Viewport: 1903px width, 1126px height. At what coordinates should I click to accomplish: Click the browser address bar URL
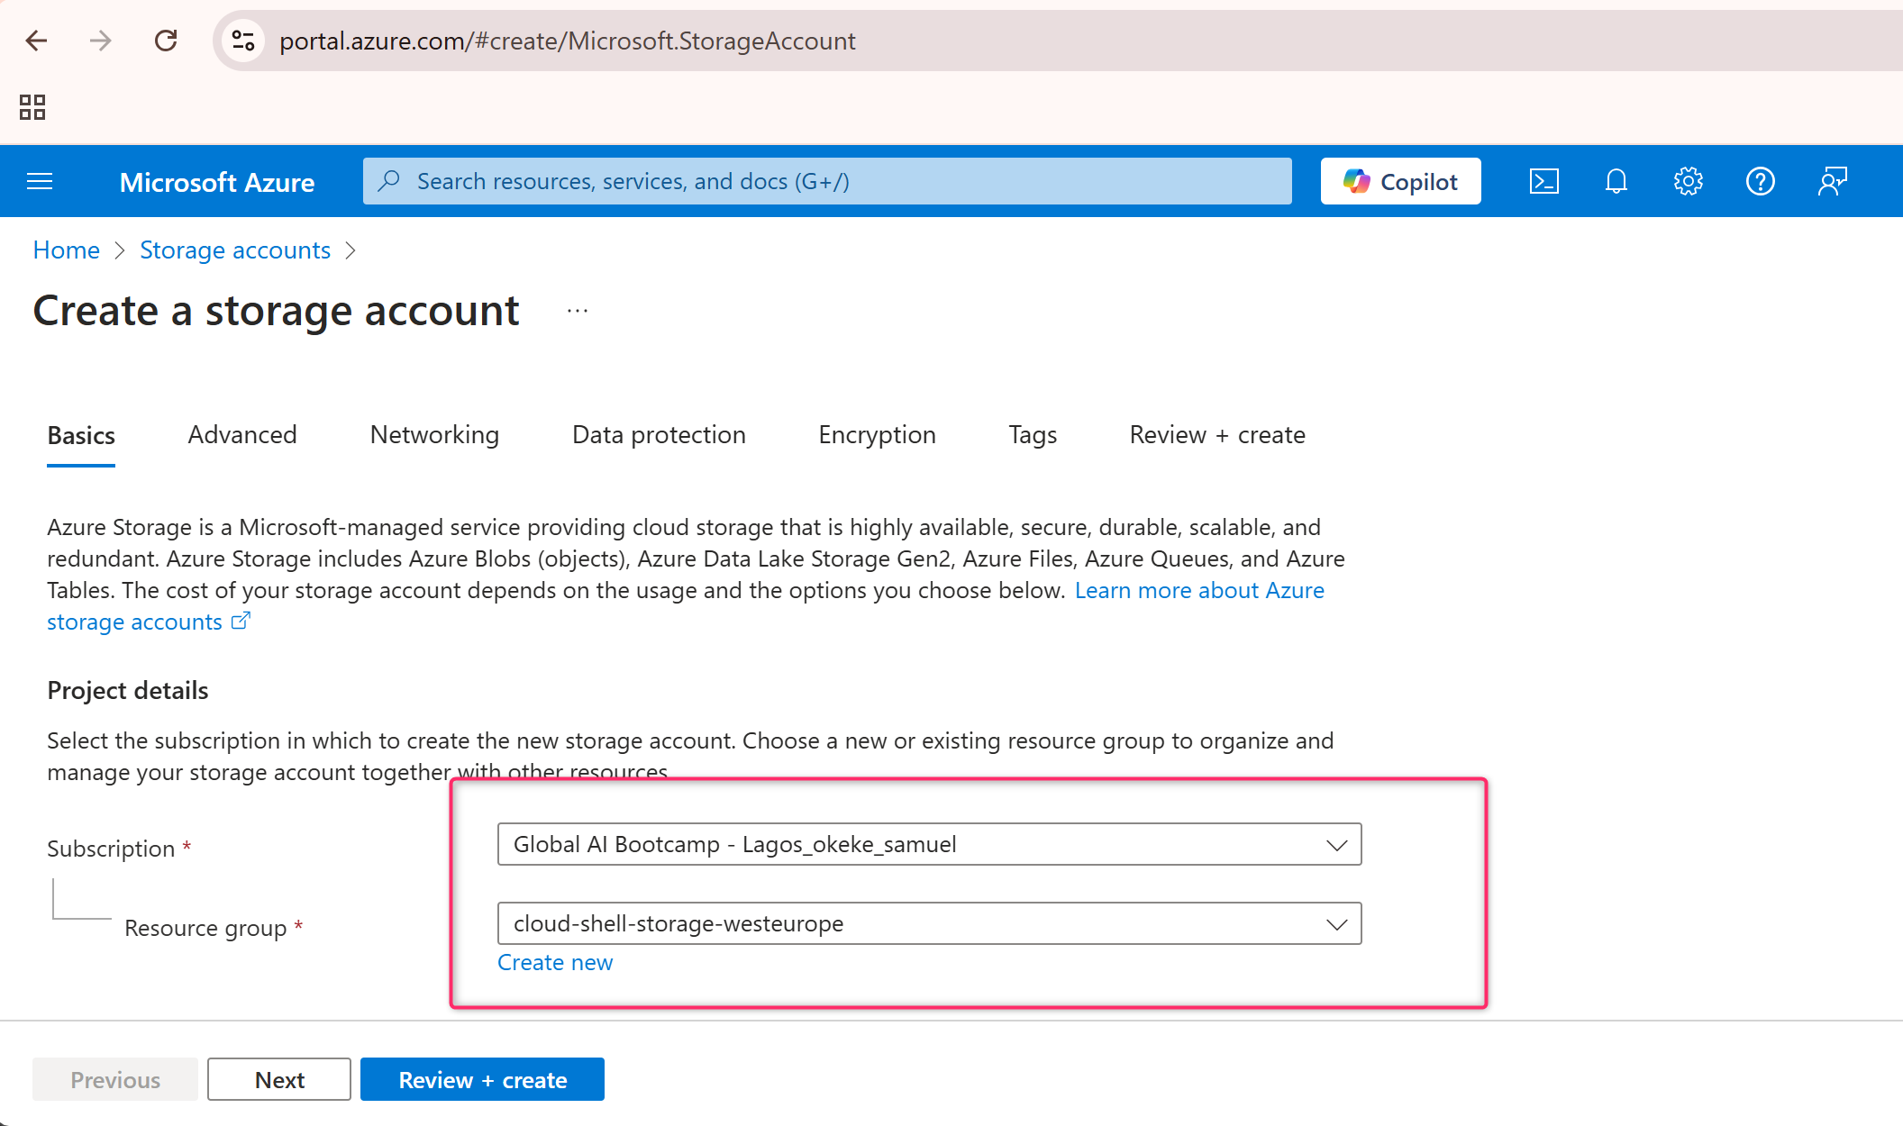coord(568,41)
